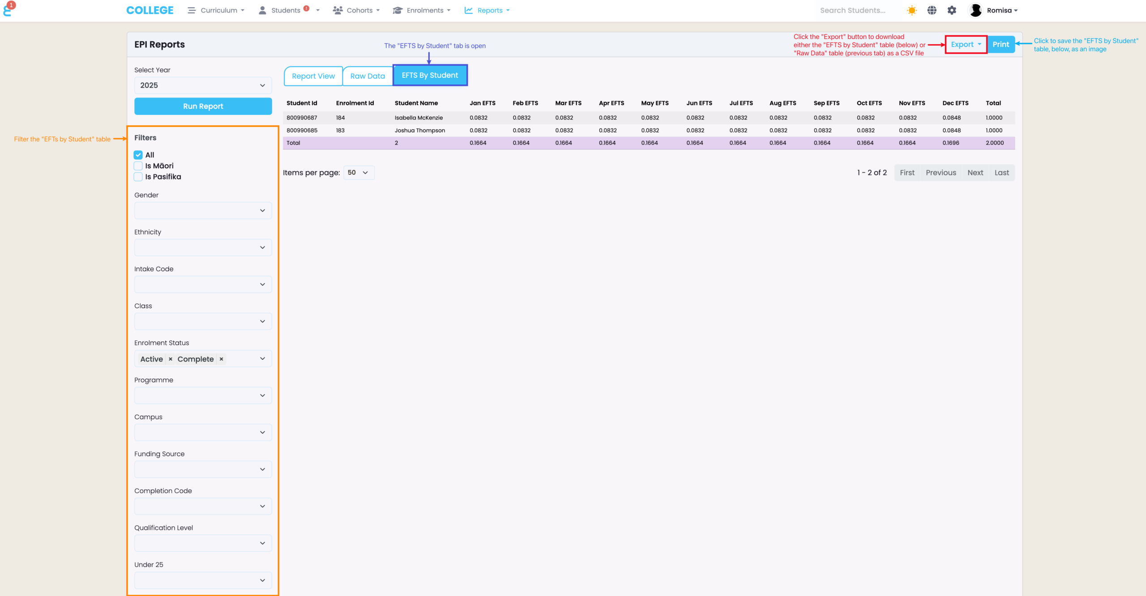1146x596 pixels.
Task: Expand the Select Year 2025 dropdown
Action: pyautogui.click(x=203, y=85)
